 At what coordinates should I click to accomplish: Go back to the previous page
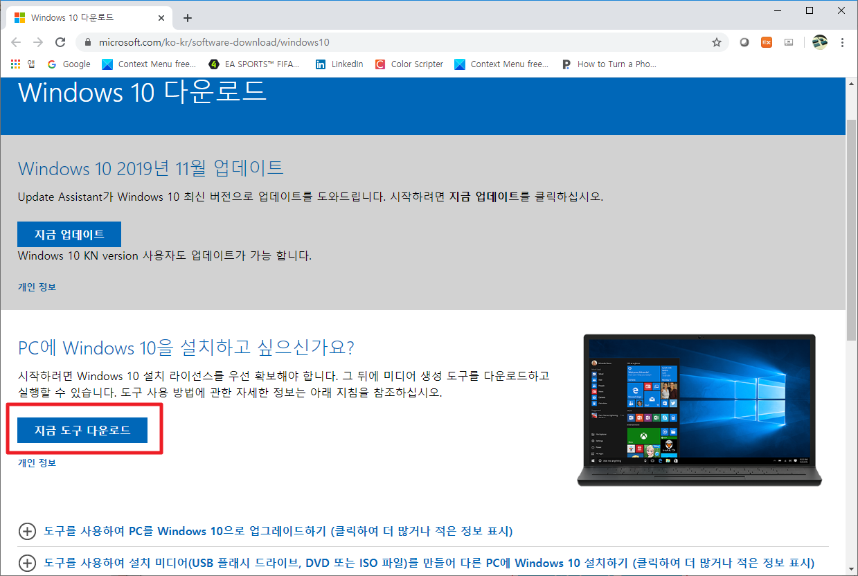pyautogui.click(x=16, y=42)
